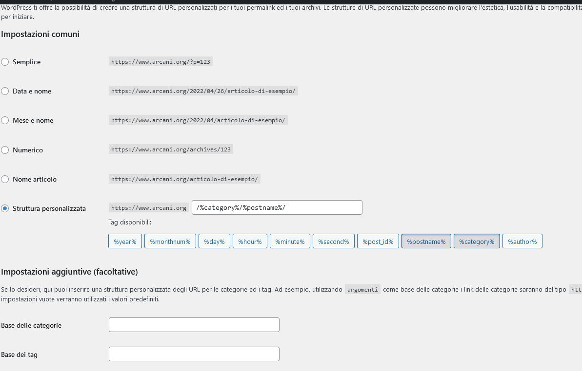The height and width of the screenshot is (371, 582).
Task: Insert the %monthnum% tag
Action: [x=170, y=241]
